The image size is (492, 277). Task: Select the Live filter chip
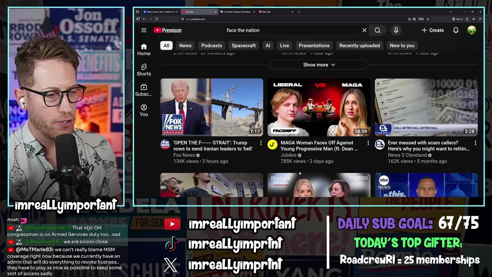[x=284, y=45]
